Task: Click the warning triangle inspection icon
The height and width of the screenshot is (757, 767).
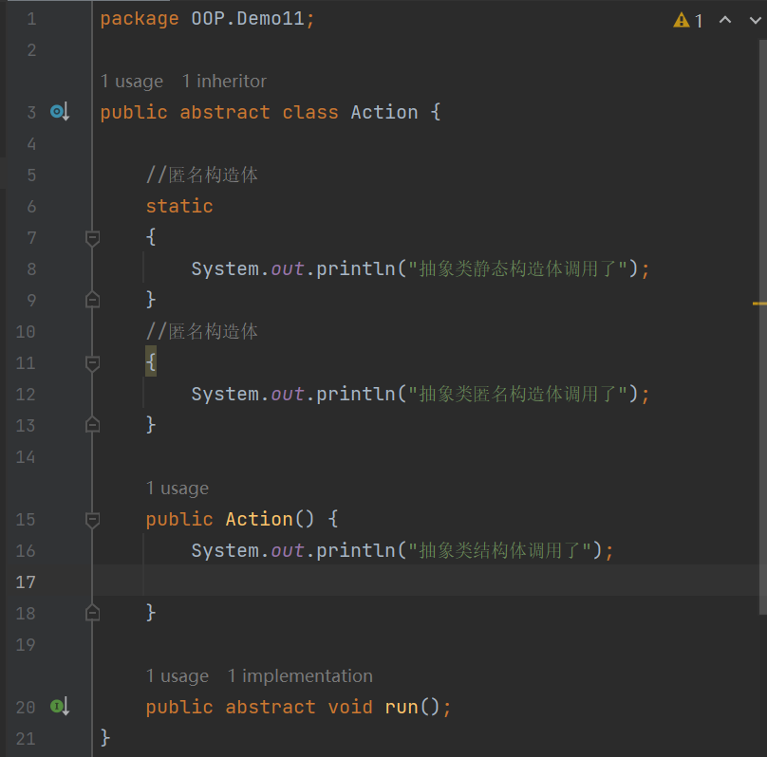Action: 681,21
